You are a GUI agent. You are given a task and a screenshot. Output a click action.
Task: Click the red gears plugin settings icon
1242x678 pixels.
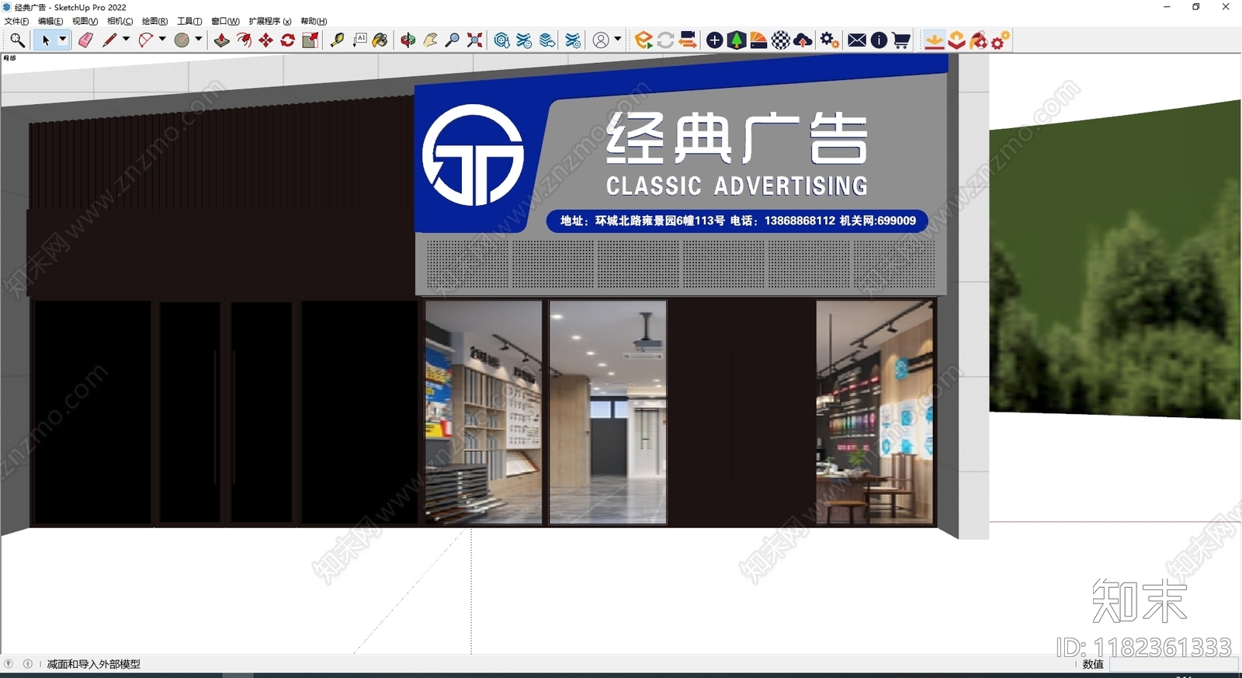[x=1001, y=40]
